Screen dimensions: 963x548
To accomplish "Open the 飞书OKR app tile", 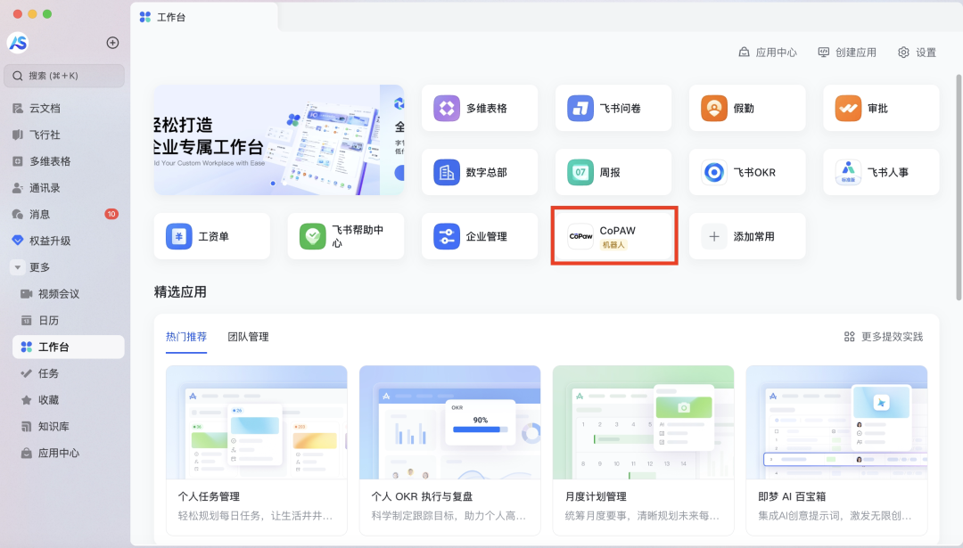I will click(x=746, y=172).
